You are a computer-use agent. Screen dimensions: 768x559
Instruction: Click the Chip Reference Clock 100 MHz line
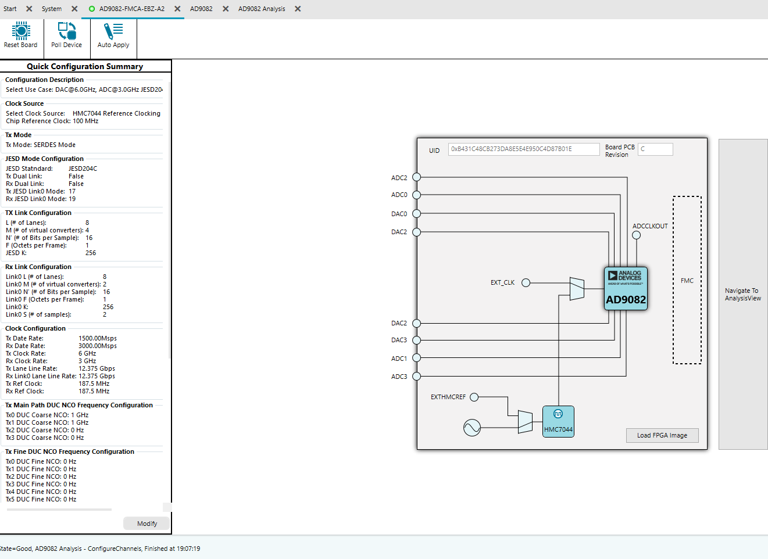pos(52,121)
